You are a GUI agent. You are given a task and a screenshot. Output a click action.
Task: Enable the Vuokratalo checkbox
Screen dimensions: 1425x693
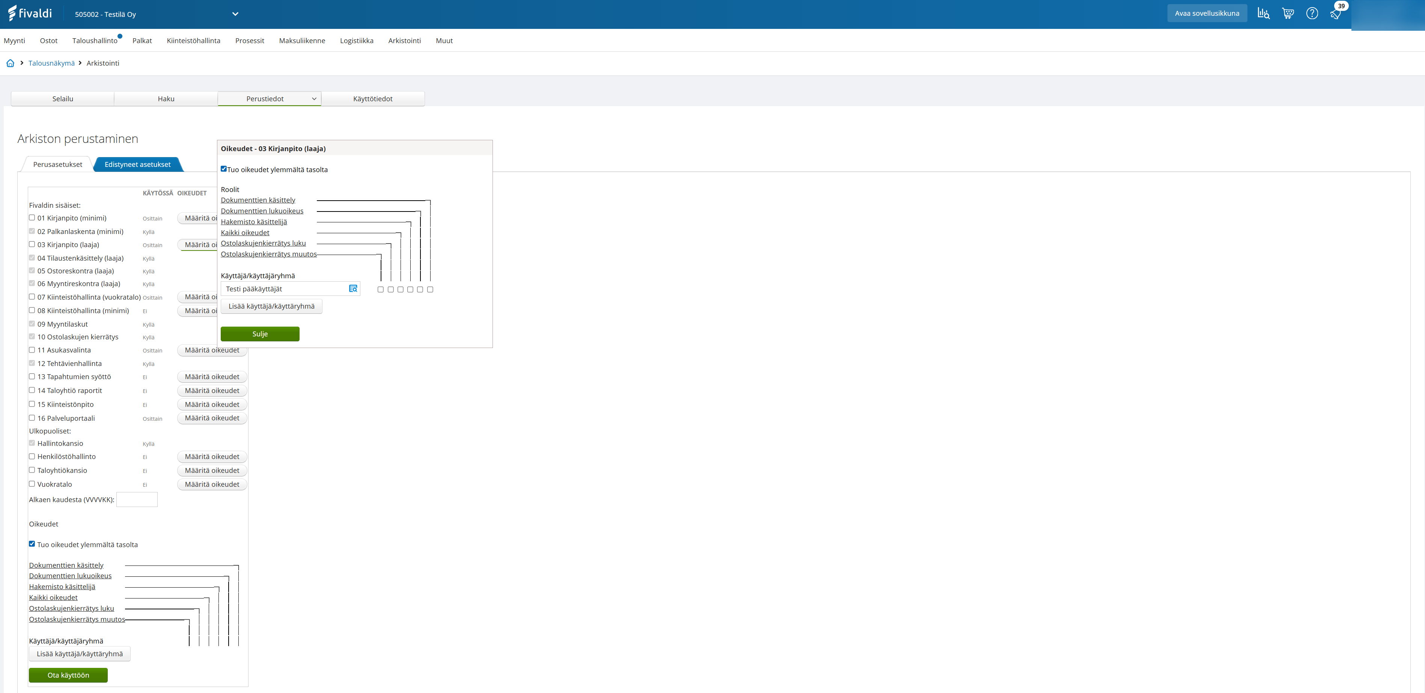(x=32, y=484)
